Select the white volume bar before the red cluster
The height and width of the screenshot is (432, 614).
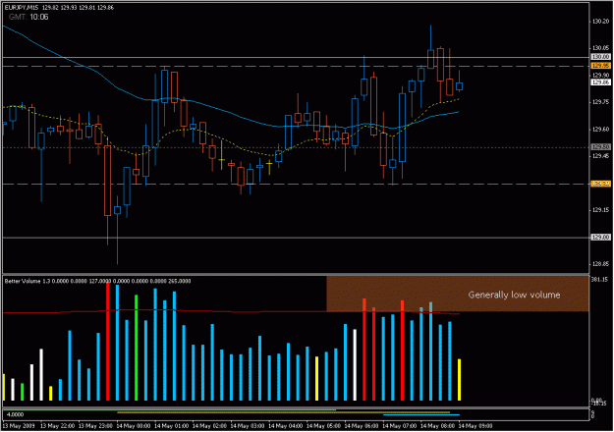355,364
